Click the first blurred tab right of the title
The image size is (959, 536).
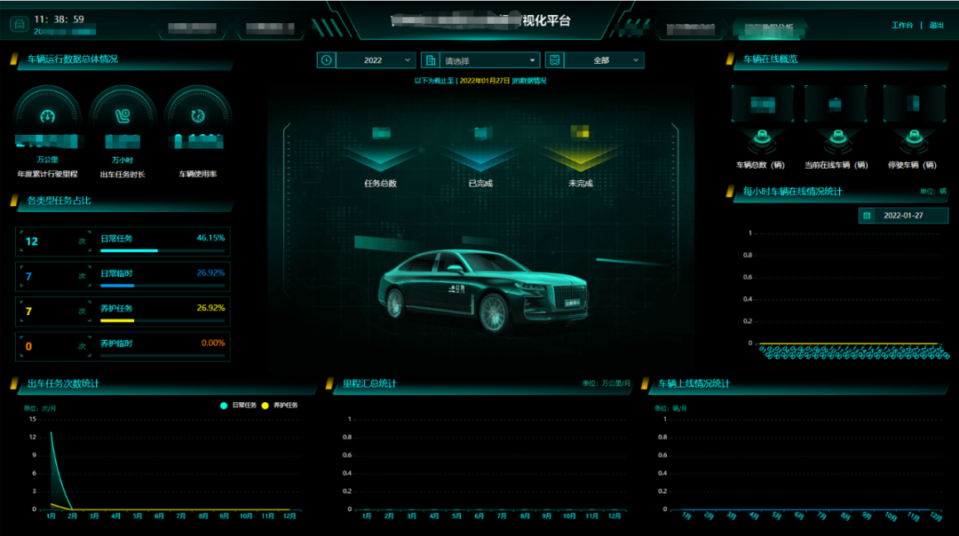(691, 28)
